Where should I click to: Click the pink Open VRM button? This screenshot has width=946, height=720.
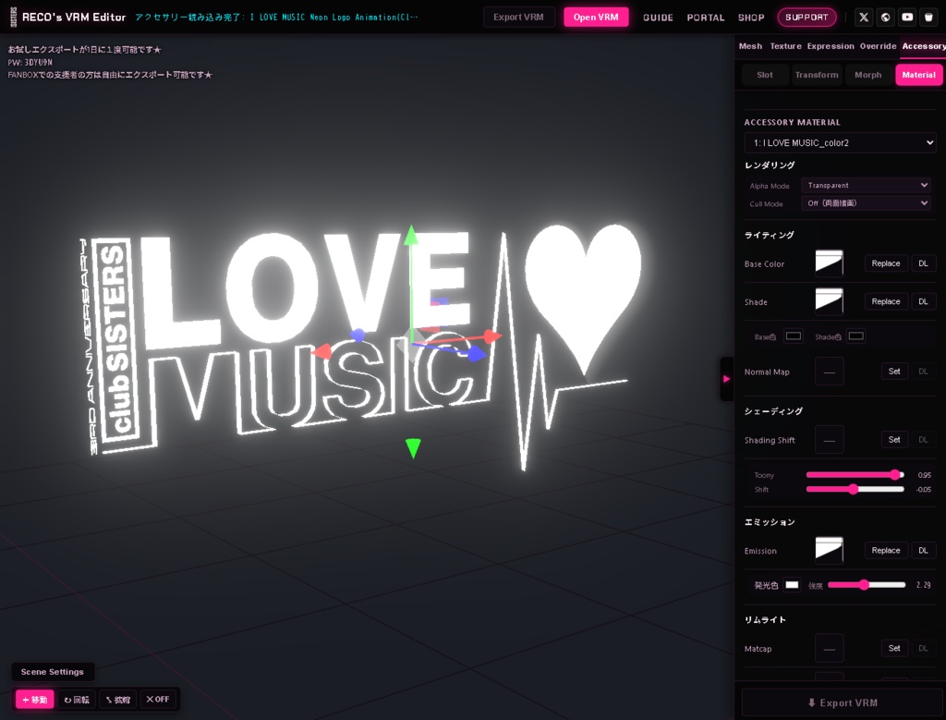(596, 17)
